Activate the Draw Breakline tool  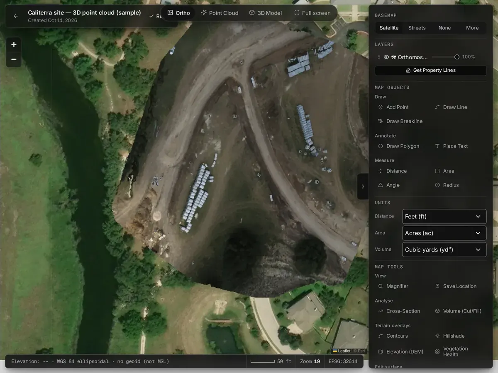(x=400, y=121)
